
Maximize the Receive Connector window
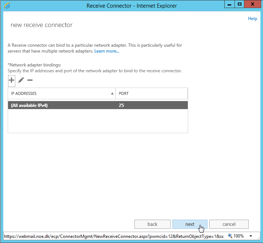240,4
